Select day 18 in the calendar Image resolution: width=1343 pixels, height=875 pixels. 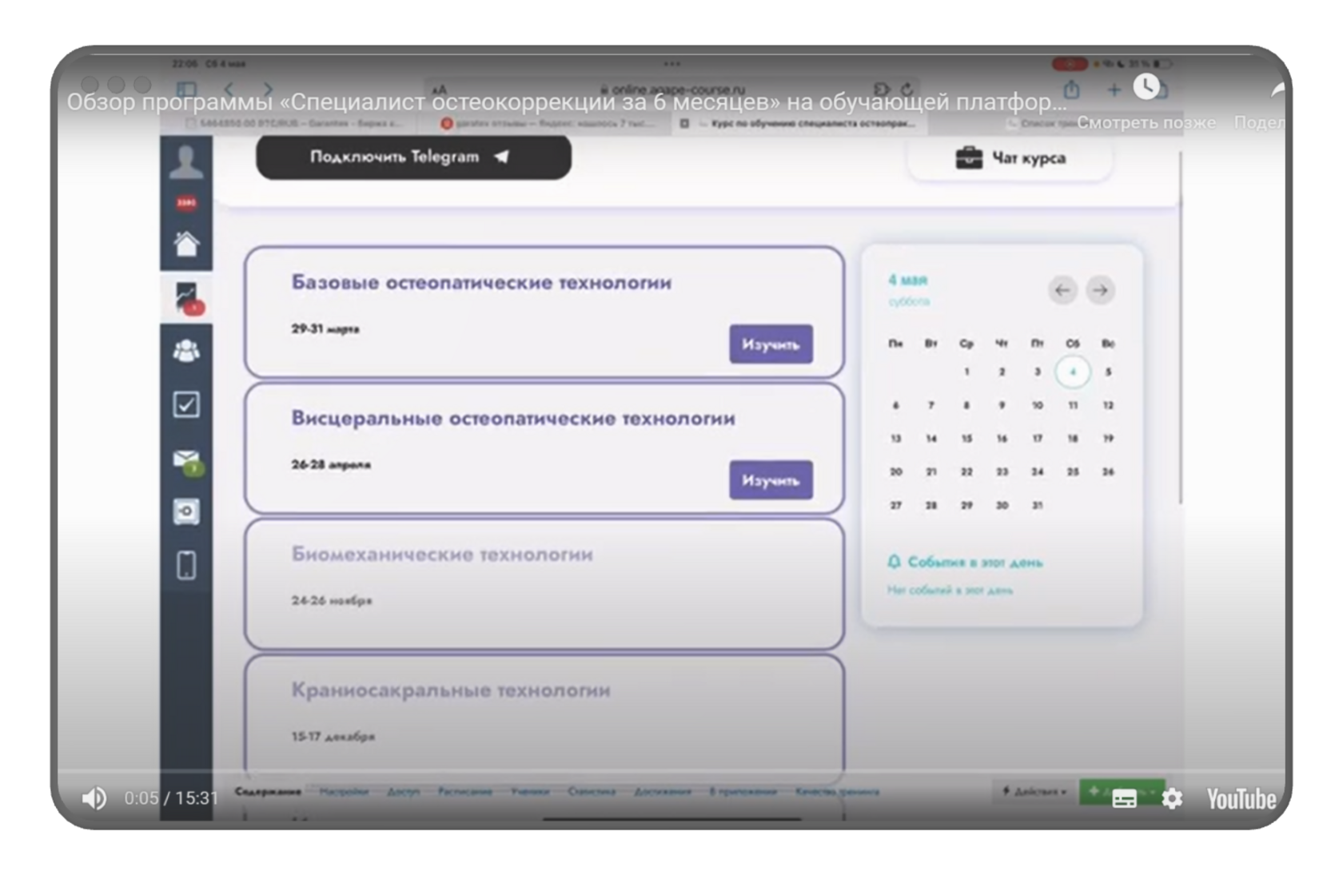(x=1073, y=439)
